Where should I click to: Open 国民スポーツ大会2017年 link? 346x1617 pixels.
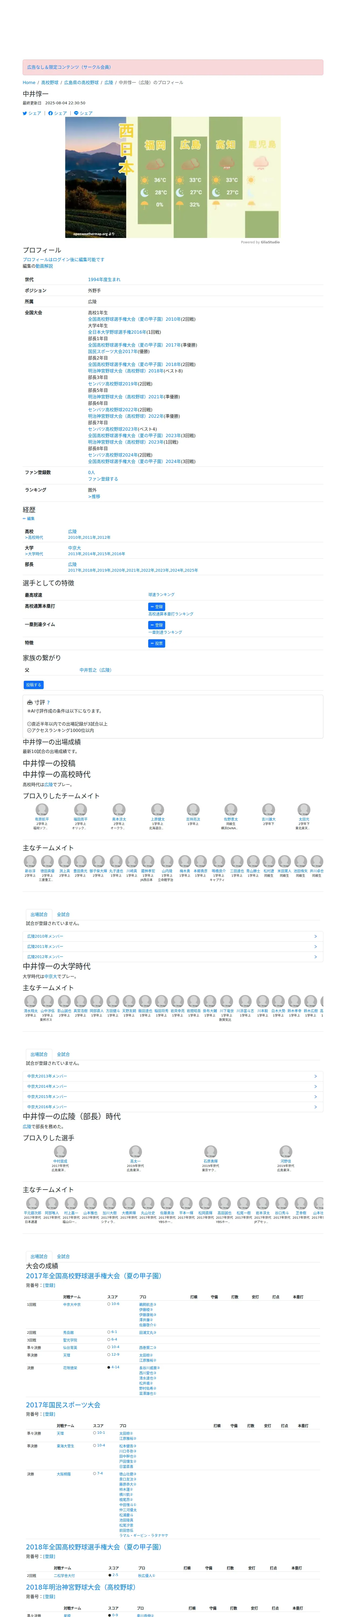pos(112,351)
